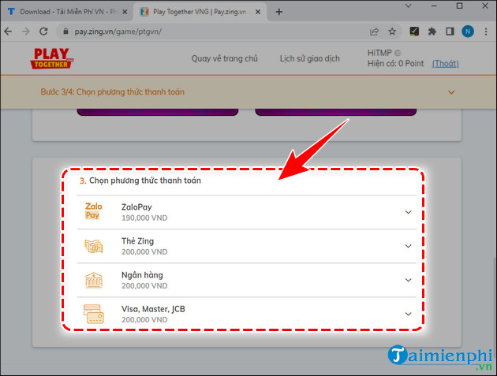Open the profile avatar N
Image resolution: width=497 pixels, height=376 pixels.
tap(468, 32)
